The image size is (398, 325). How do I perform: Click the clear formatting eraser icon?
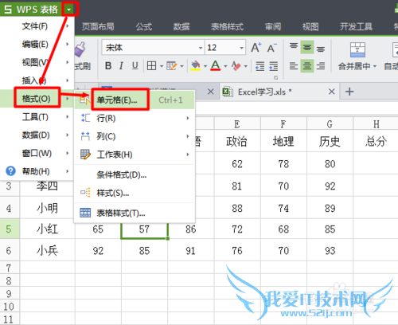[236, 65]
